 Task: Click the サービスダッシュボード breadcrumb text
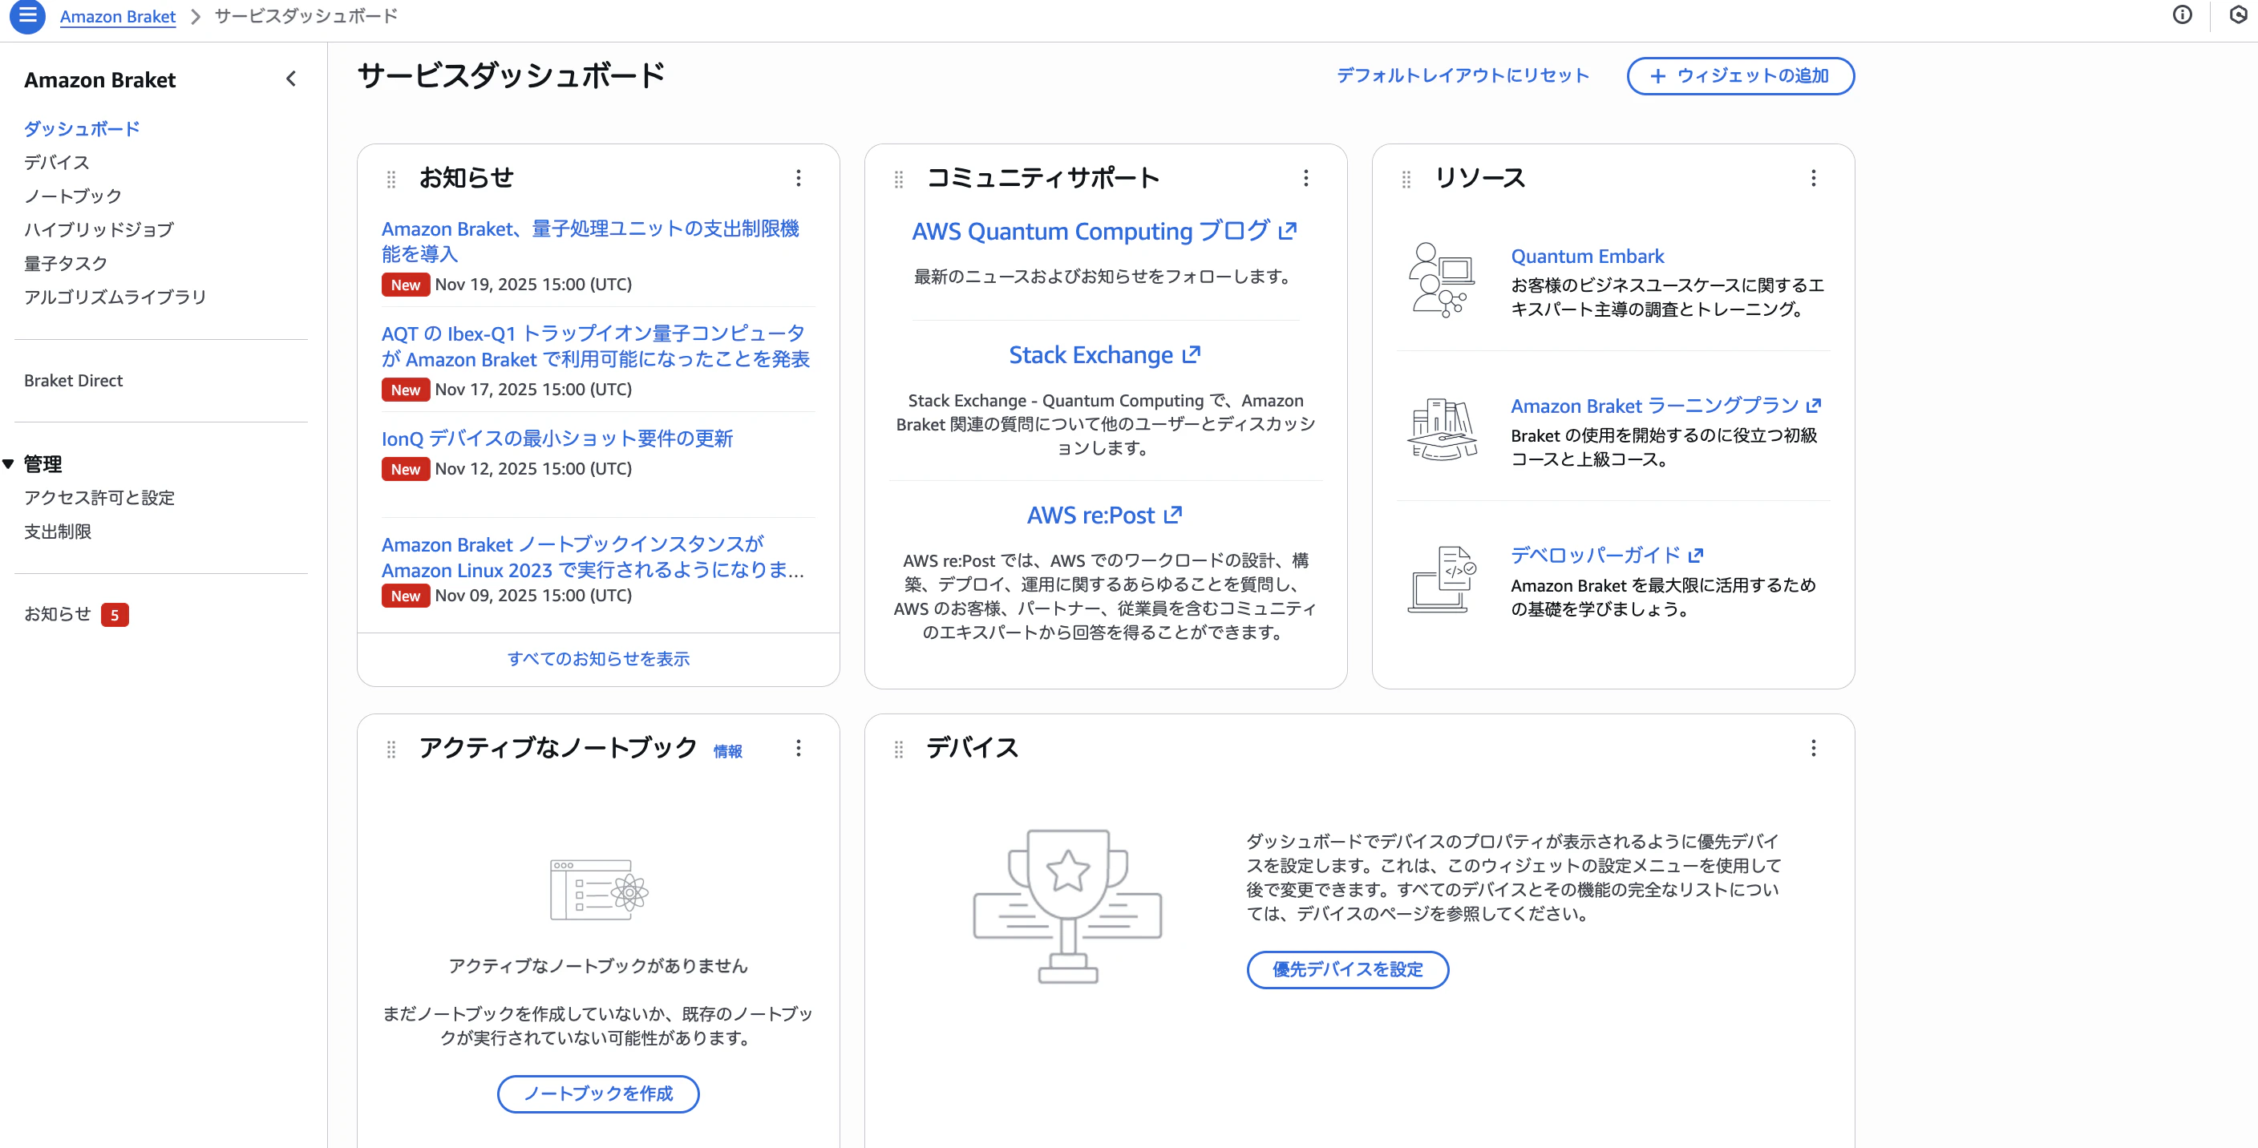pyautogui.click(x=306, y=17)
